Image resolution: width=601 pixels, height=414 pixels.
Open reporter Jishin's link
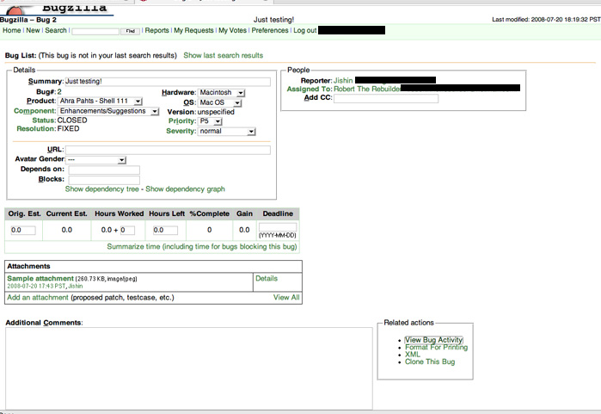click(343, 81)
